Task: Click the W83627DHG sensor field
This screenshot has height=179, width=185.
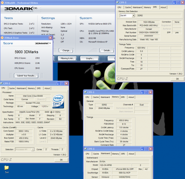Action: click(x=125, y=177)
